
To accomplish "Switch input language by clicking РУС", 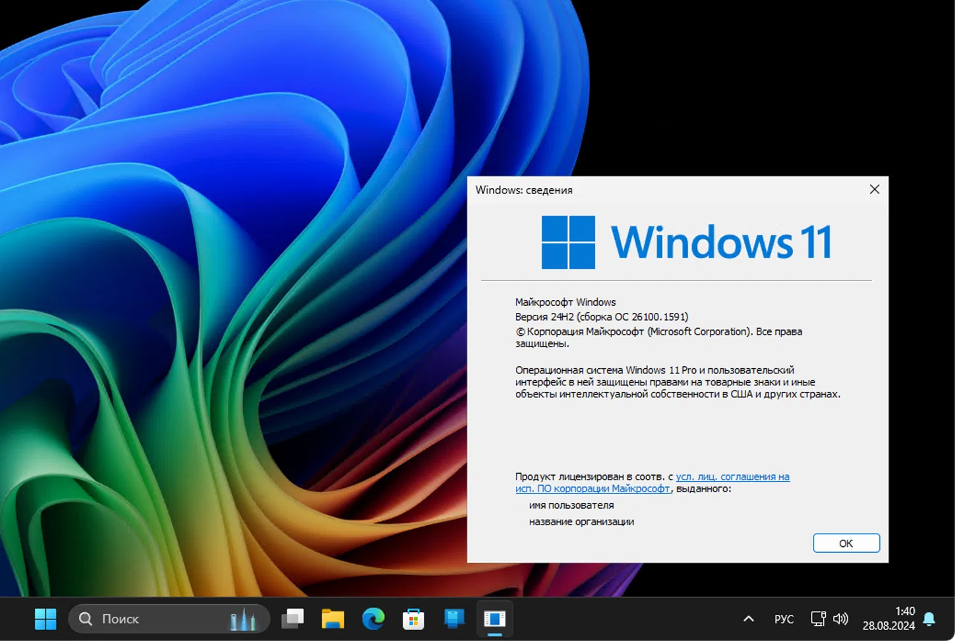I will click(784, 619).
